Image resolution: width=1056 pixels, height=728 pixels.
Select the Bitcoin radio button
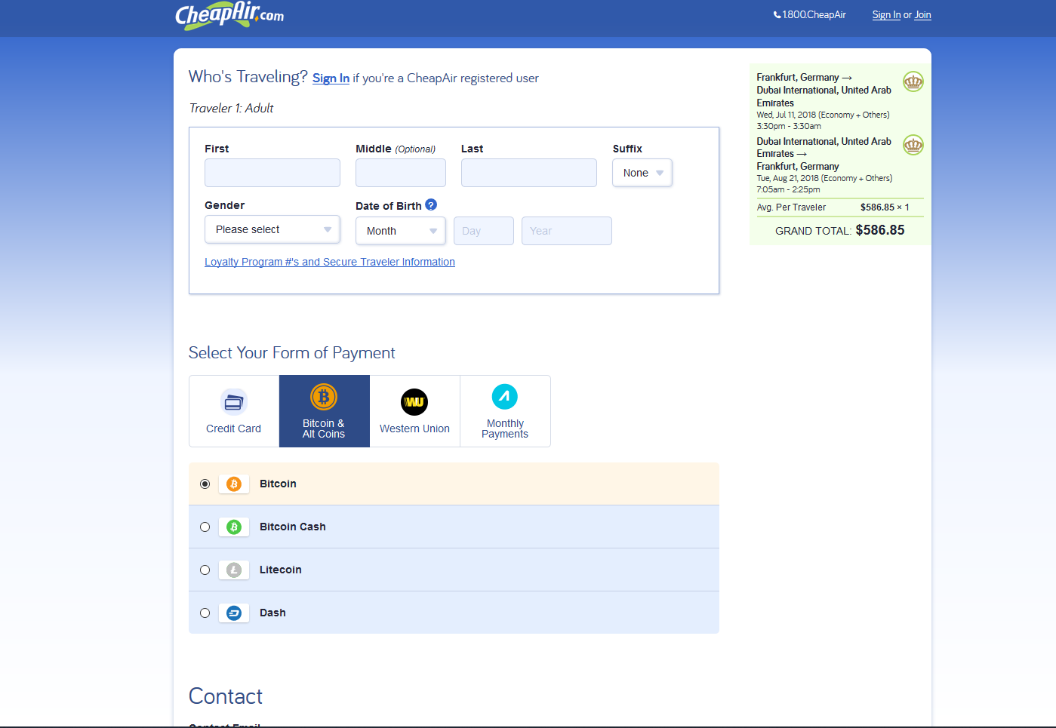coord(205,484)
